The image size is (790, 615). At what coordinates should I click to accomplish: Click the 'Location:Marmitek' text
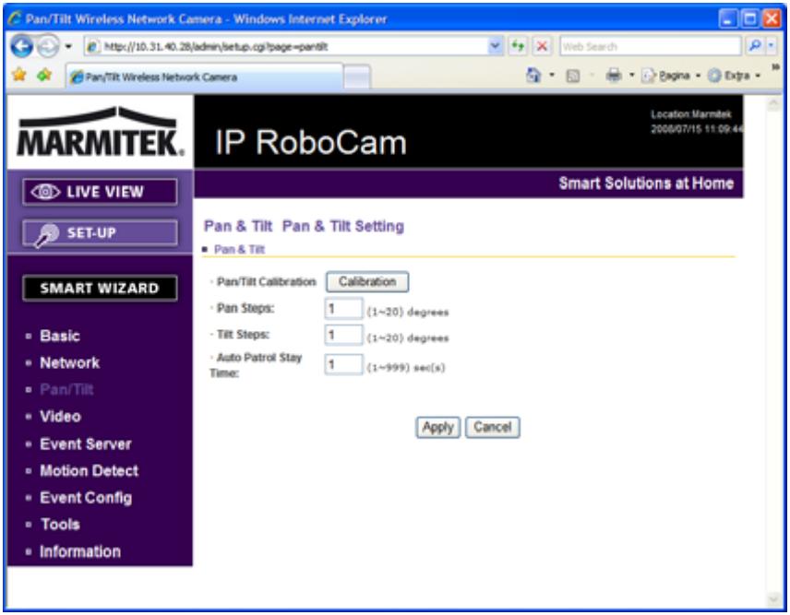(690, 114)
